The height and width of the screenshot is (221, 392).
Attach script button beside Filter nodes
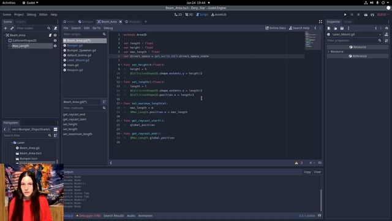point(56,28)
